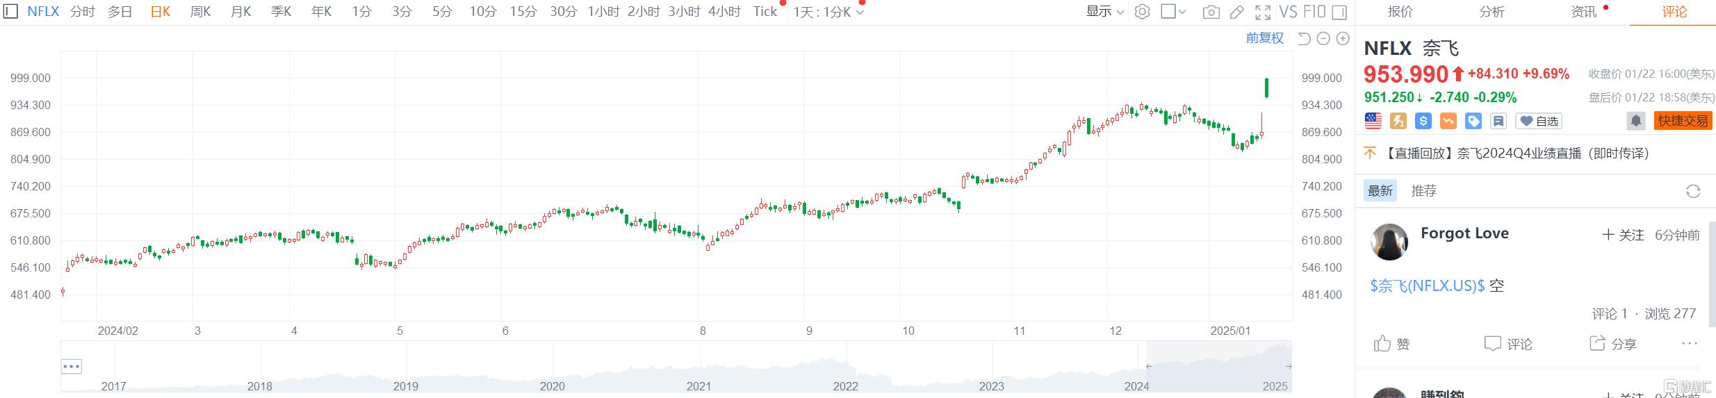1716x398 pixels.
Task: Open chart settings gear icon
Action: pyautogui.click(x=1142, y=12)
